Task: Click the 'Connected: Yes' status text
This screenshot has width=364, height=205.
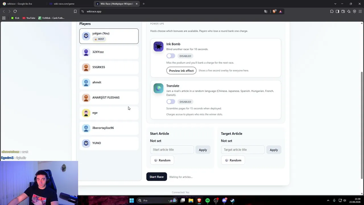Action: (x=180, y=192)
